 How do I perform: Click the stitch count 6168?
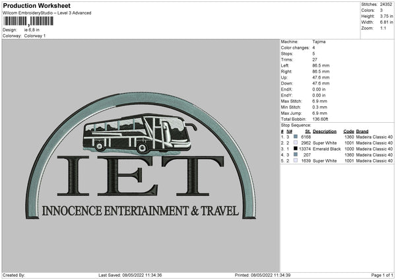tap(306, 137)
